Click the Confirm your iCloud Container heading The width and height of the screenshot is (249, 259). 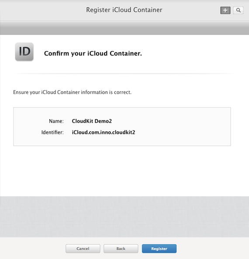tap(93, 53)
